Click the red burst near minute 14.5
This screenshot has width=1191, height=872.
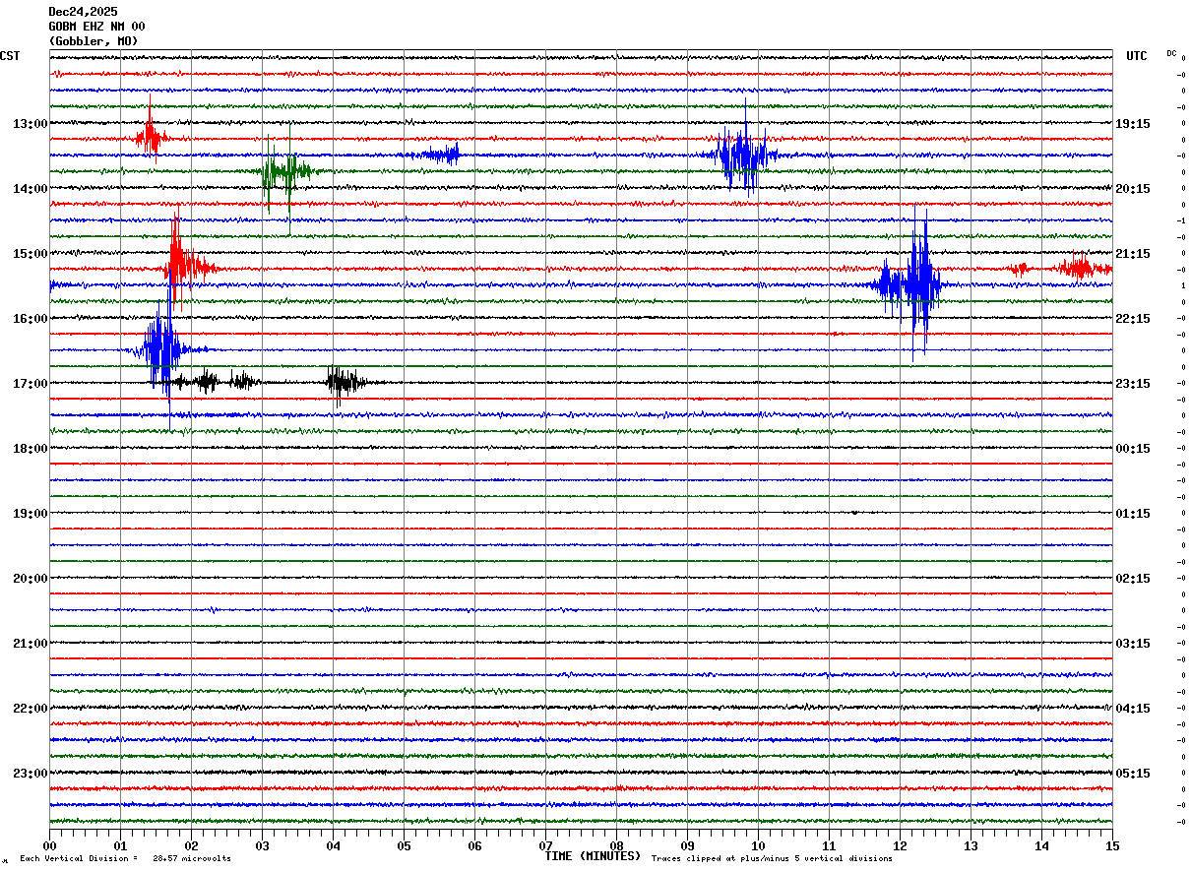[x=1083, y=268]
